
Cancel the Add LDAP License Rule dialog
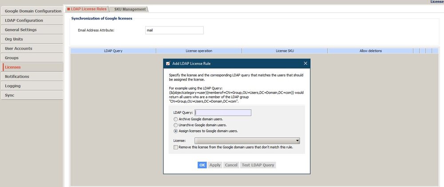coord(231,165)
